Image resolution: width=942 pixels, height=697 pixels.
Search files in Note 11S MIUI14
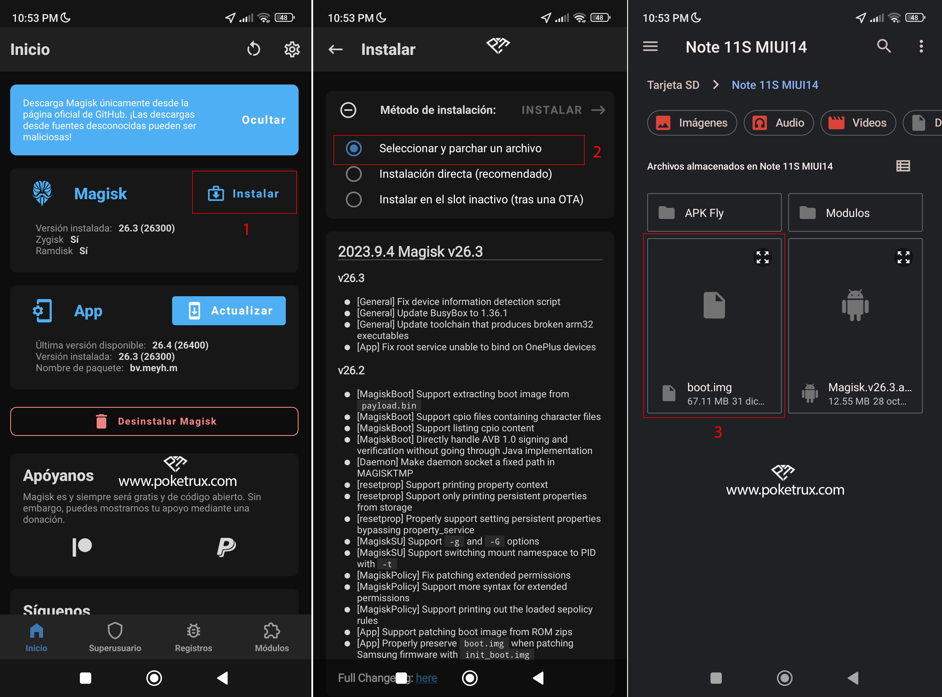tap(884, 46)
